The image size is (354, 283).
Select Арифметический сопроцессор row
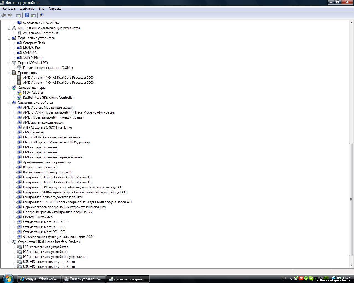[x=47, y=162]
